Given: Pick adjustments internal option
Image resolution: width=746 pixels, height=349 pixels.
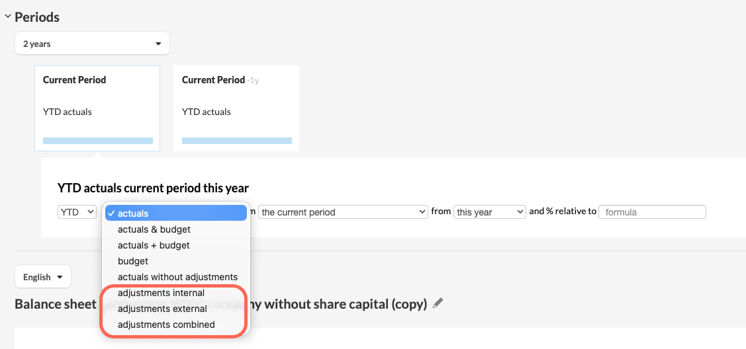Looking at the screenshot, I should click(x=161, y=293).
